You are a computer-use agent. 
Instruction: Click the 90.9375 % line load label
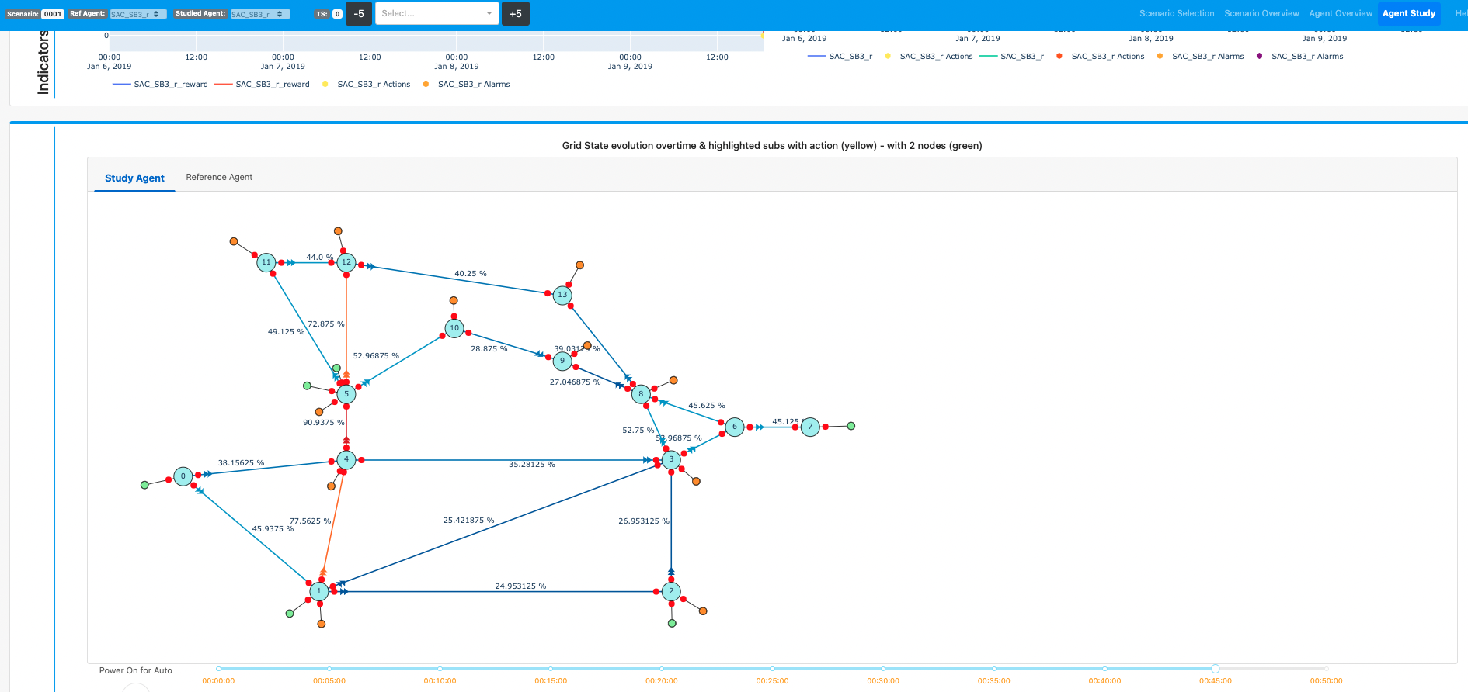click(323, 423)
